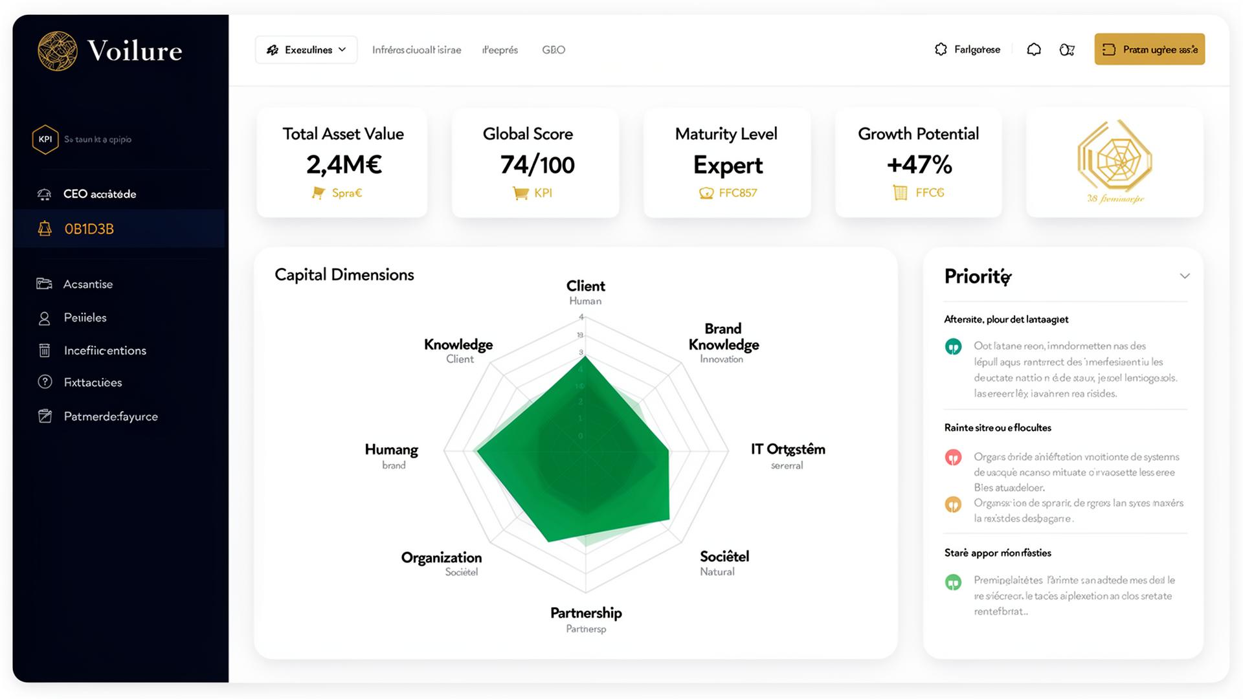Click the KPI hexagon badge in sidebar
The width and height of the screenshot is (1243, 699).
coord(45,139)
